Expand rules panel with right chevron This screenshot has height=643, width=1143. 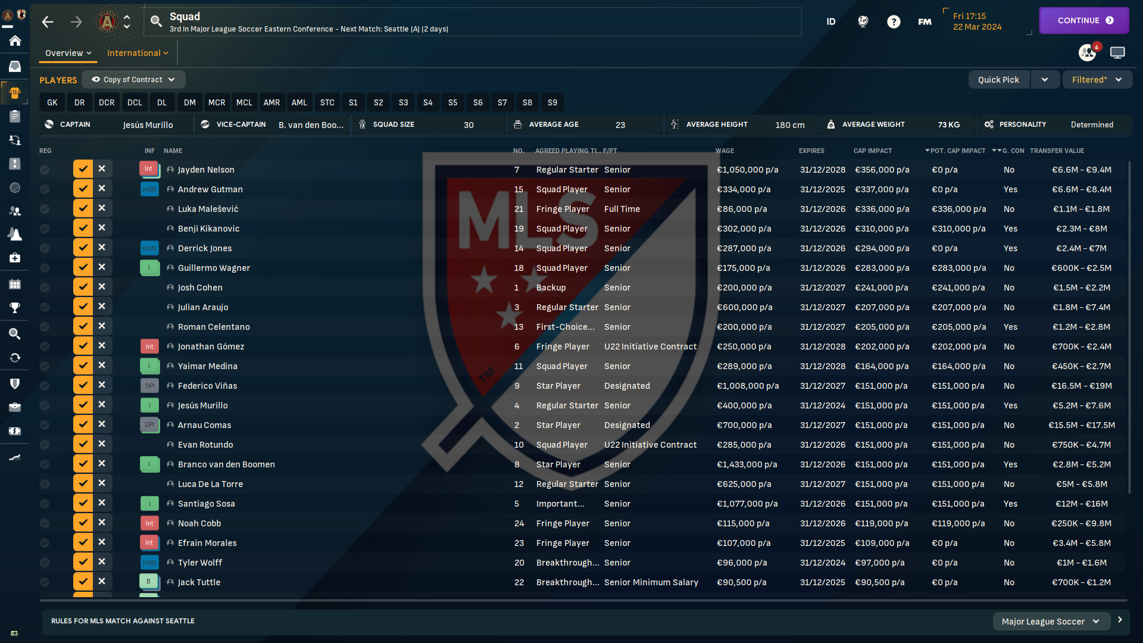pyautogui.click(x=1120, y=620)
